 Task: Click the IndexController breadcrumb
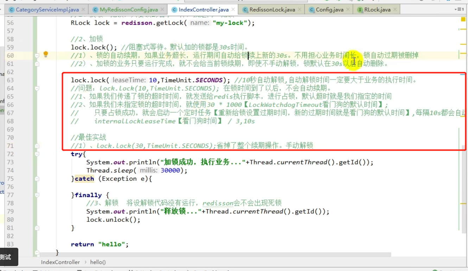pos(60,262)
